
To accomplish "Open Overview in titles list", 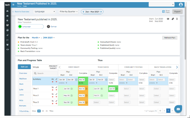I will (x=23, y=73).
